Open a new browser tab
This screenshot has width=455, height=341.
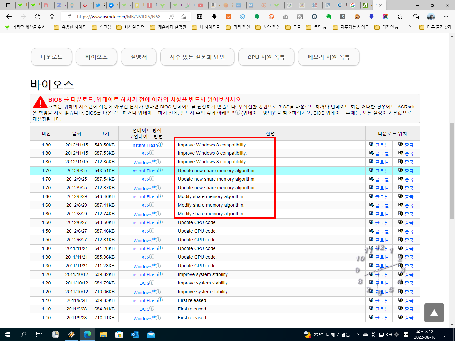[392, 5]
